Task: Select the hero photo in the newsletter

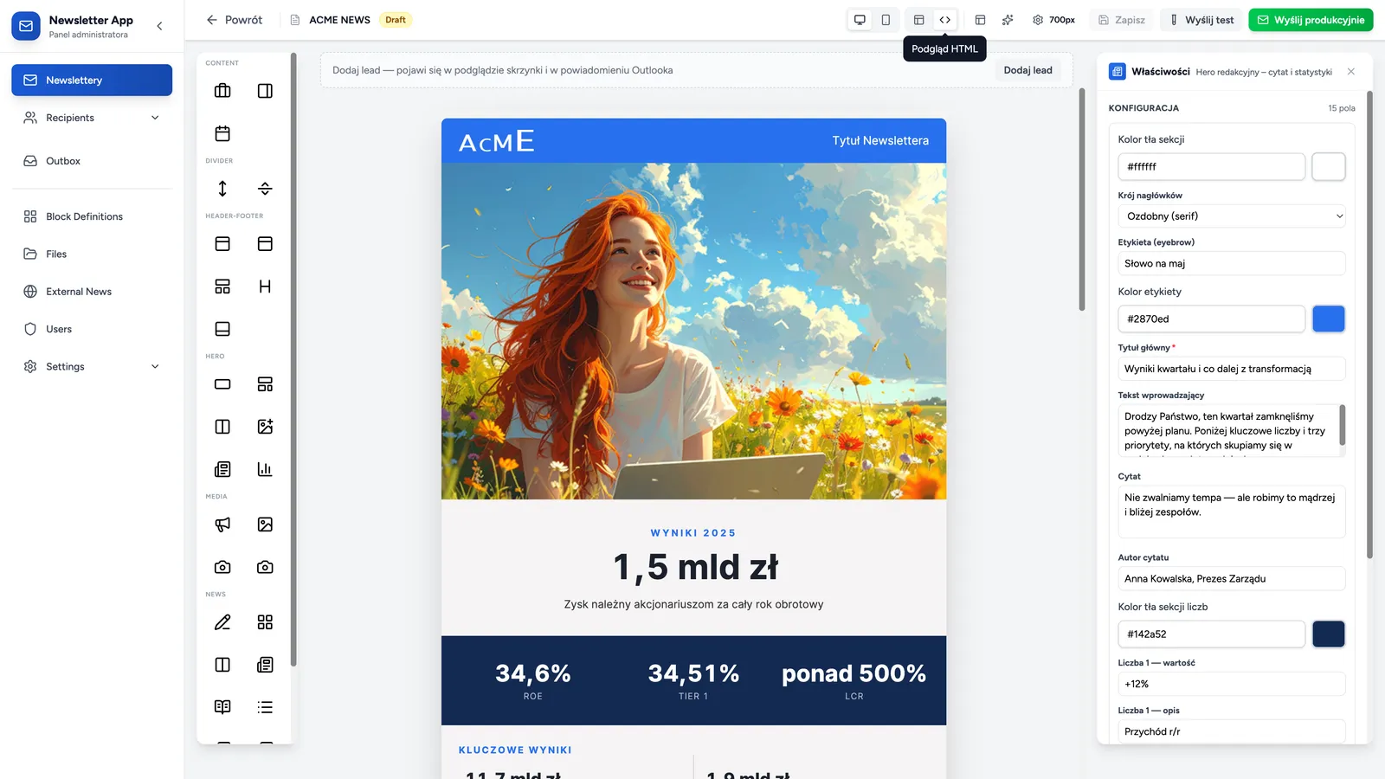Action: pos(693,332)
